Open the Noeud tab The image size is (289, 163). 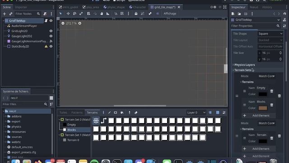point(254,7)
